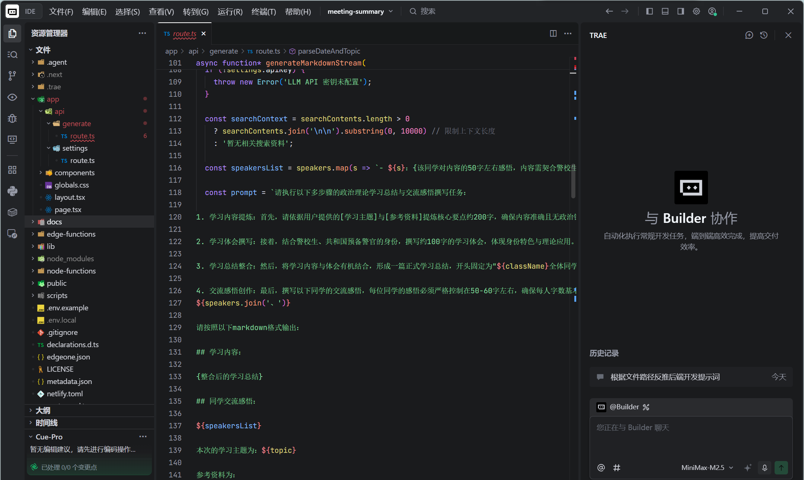Open the Search activity bar icon
Viewport: 804px width, 480px height.
click(12, 55)
